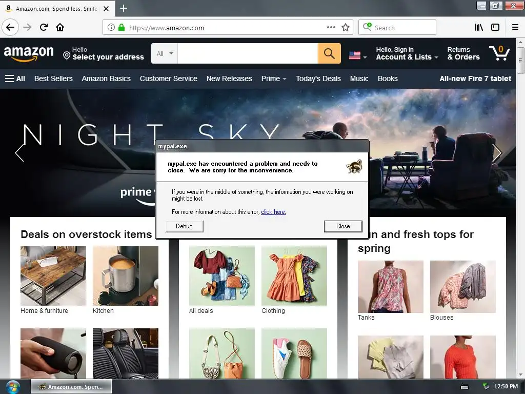Open Customer Service nav item
525x394 pixels.
168,78
